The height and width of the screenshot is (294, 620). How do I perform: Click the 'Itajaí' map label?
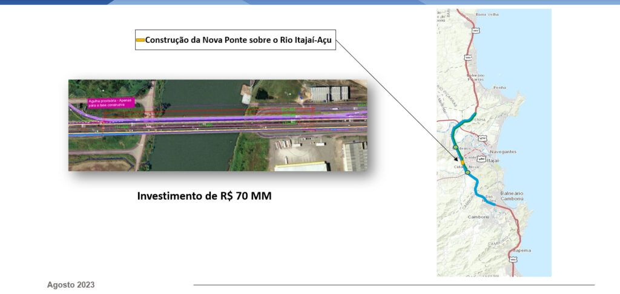pos(494,160)
